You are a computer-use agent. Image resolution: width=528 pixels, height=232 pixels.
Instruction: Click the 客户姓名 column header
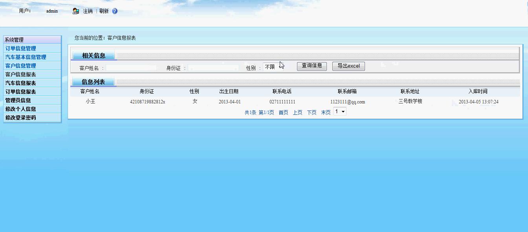(x=90, y=91)
